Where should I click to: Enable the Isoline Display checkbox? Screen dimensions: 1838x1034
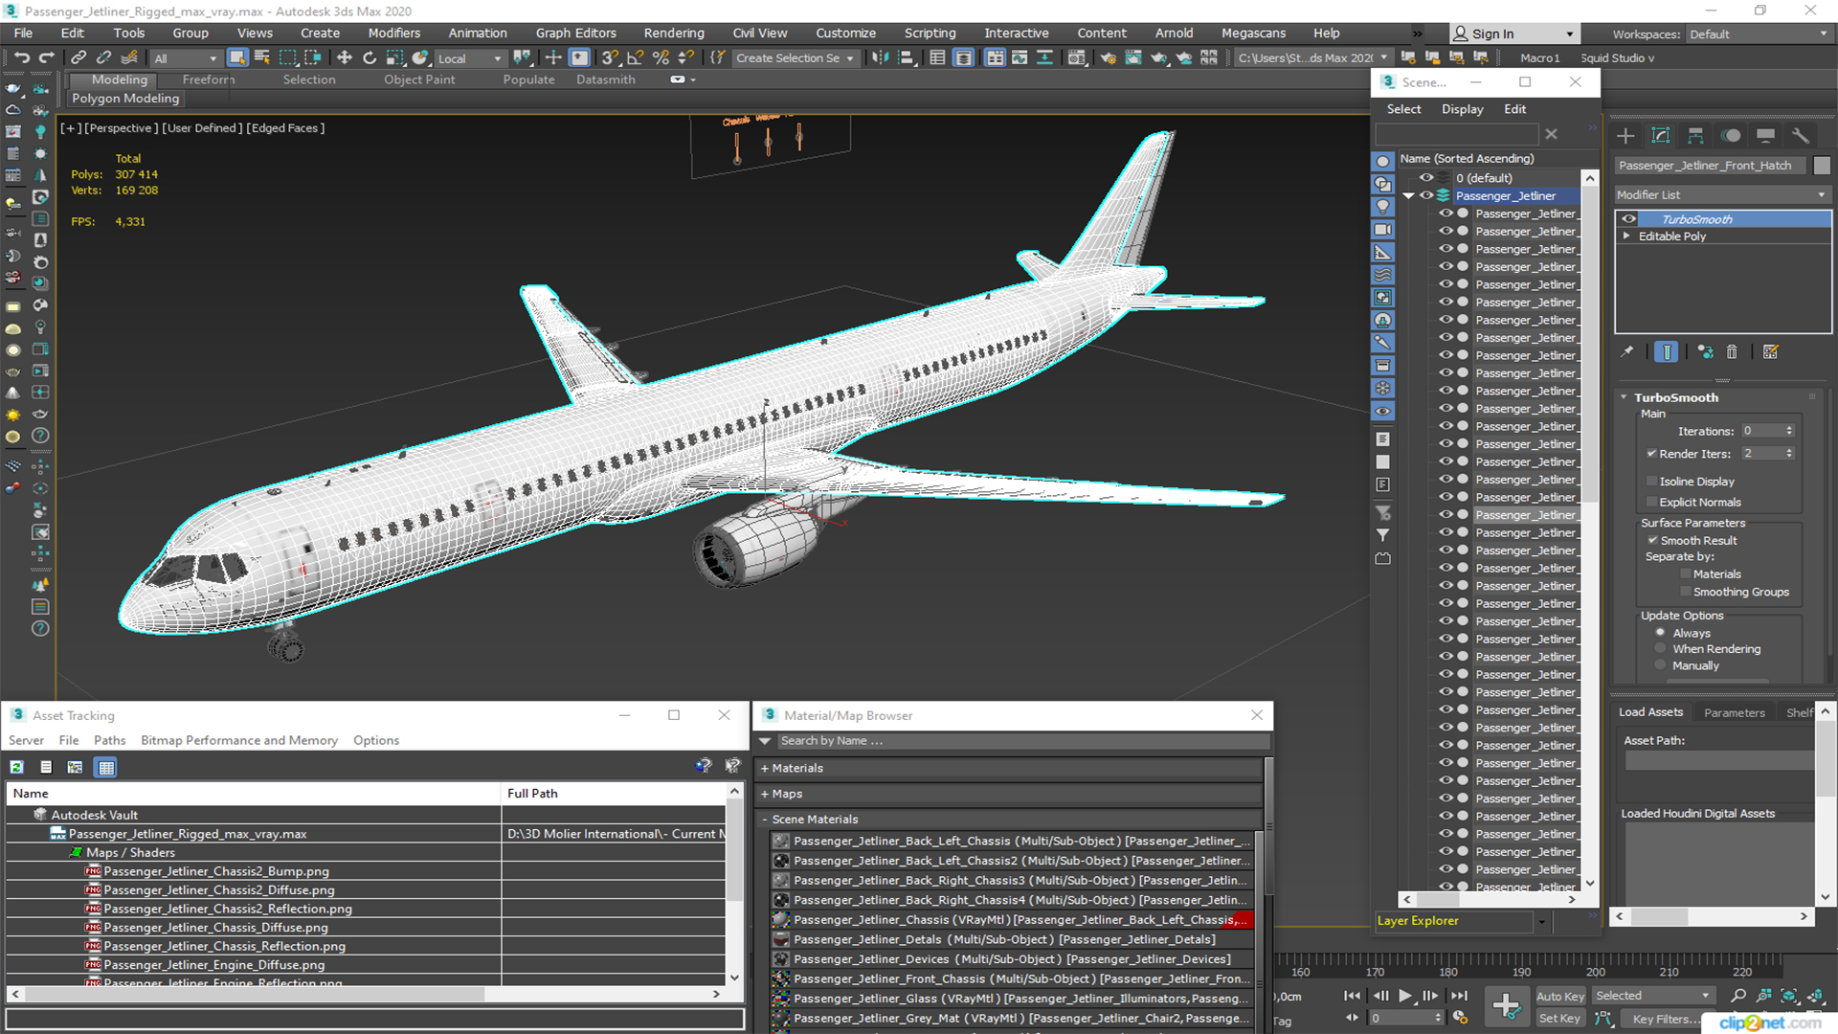pyautogui.click(x=1651, y=482)
